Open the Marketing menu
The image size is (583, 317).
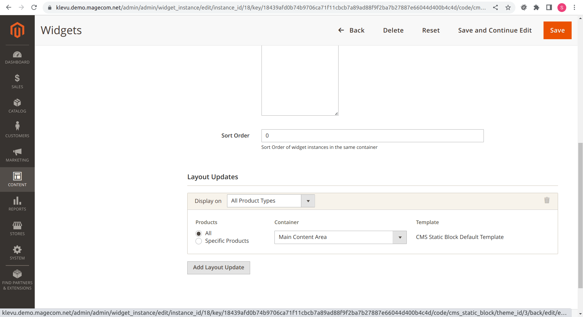[x=17, y=155]
